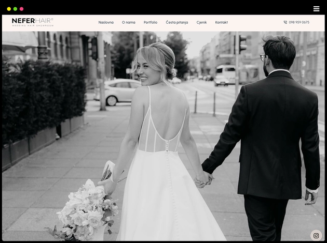Viewport: 327px width, 243px height.
Task: Navigate to the Kontakt page
Action: [x=222, y=23]
